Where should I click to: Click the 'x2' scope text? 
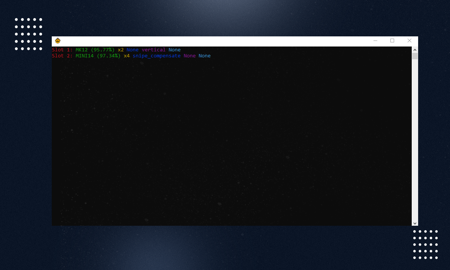coord(121,50)
